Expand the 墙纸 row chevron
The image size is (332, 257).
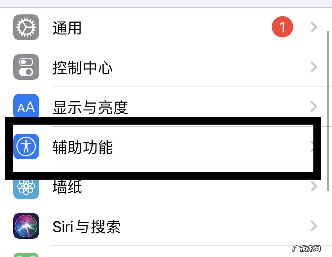tap(314, 186)
